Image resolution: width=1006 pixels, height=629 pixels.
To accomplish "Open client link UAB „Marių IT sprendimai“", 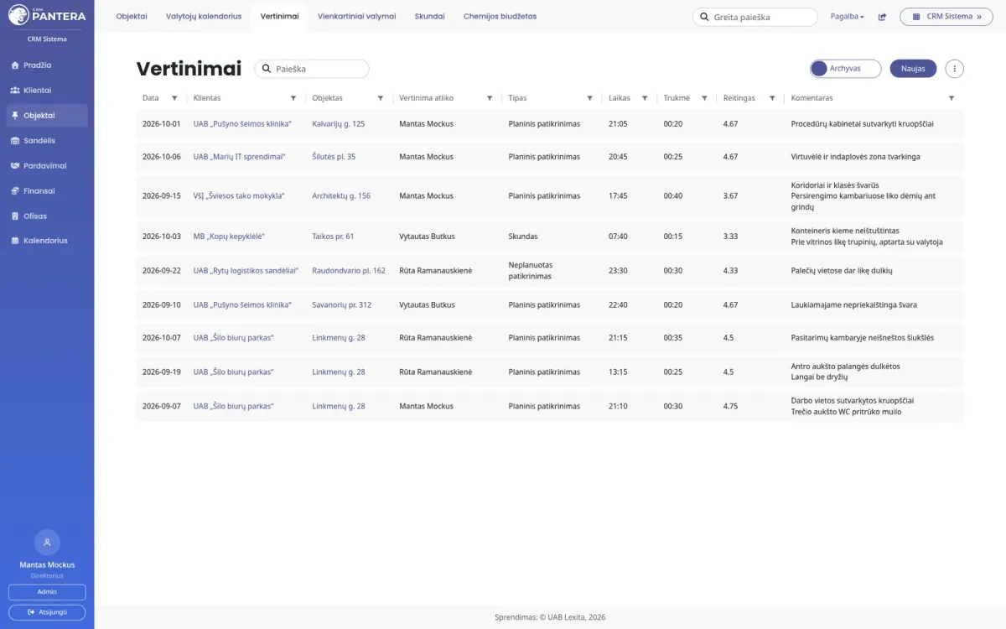I will pos(239,157).
